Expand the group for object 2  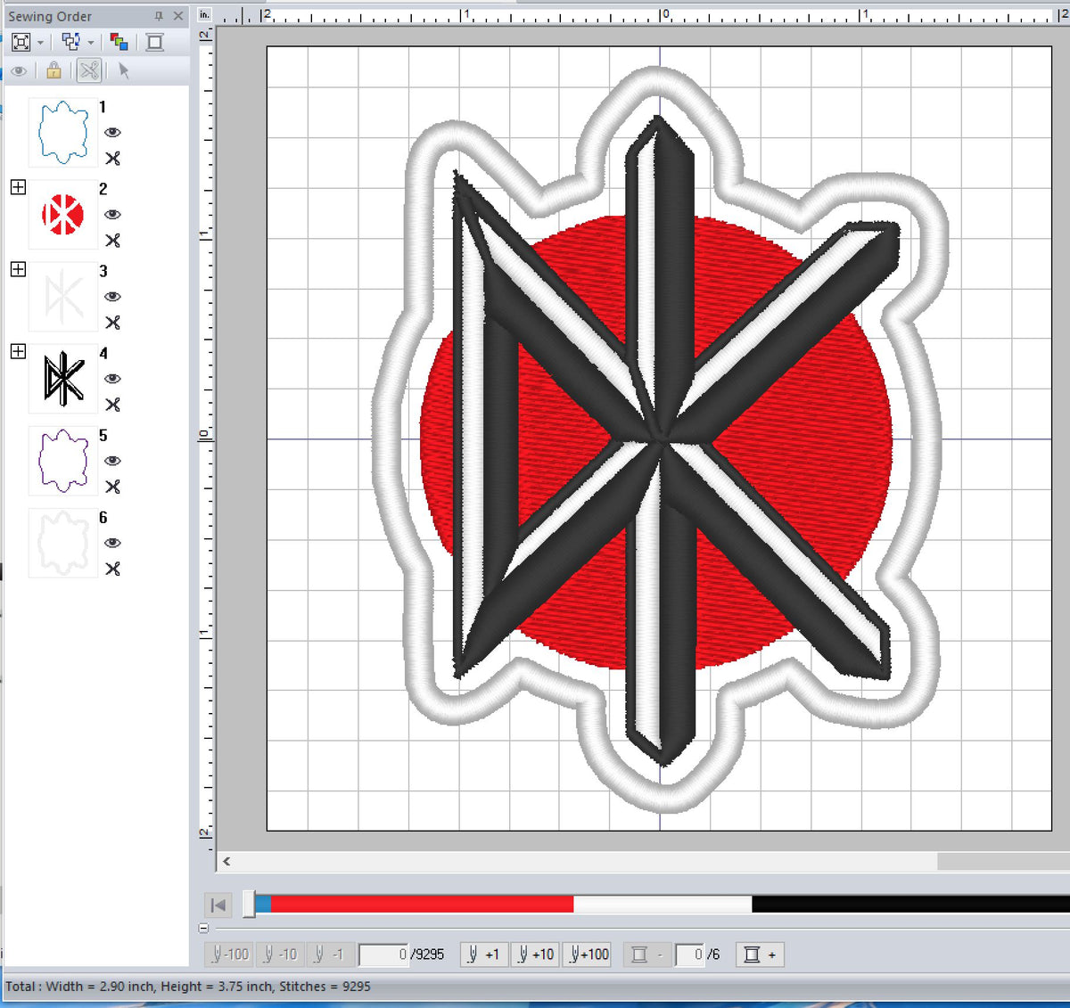point(18,187)
